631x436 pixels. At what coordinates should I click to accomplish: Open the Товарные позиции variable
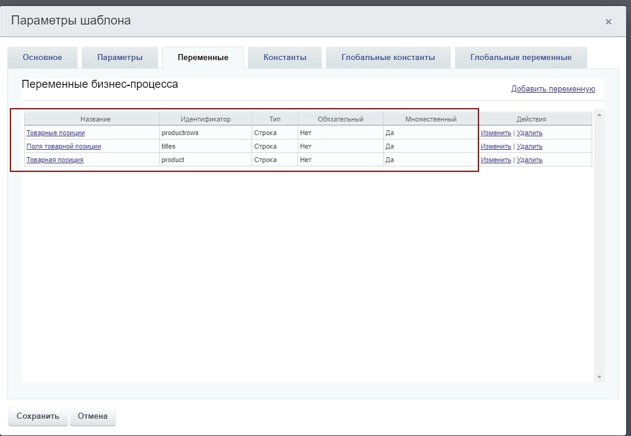[55, 133]
